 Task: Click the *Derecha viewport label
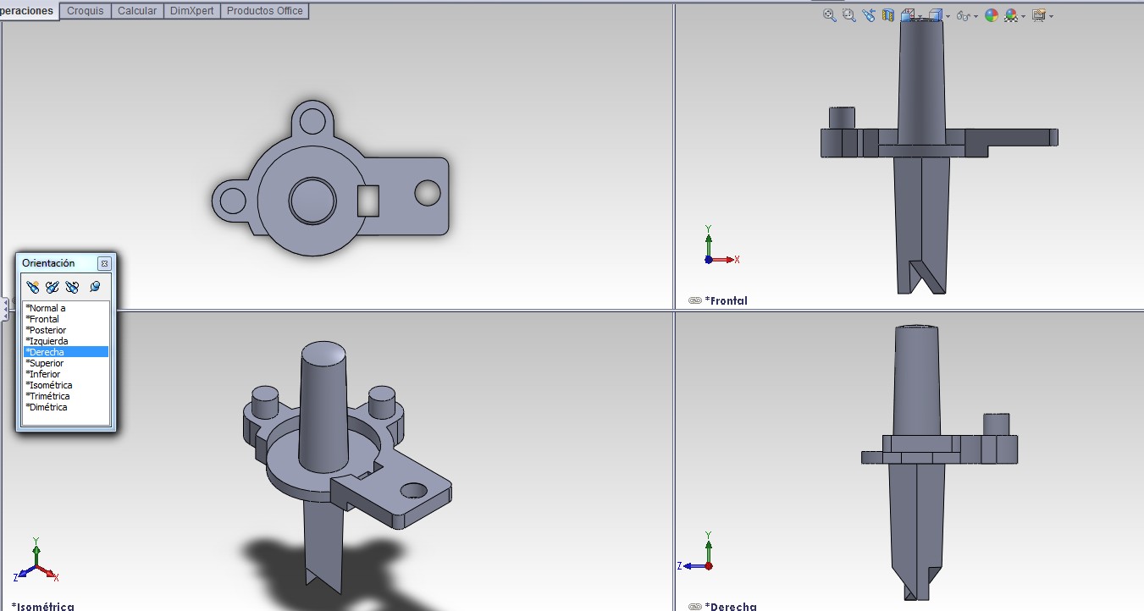pyautogui.click(x=730, y=606)
